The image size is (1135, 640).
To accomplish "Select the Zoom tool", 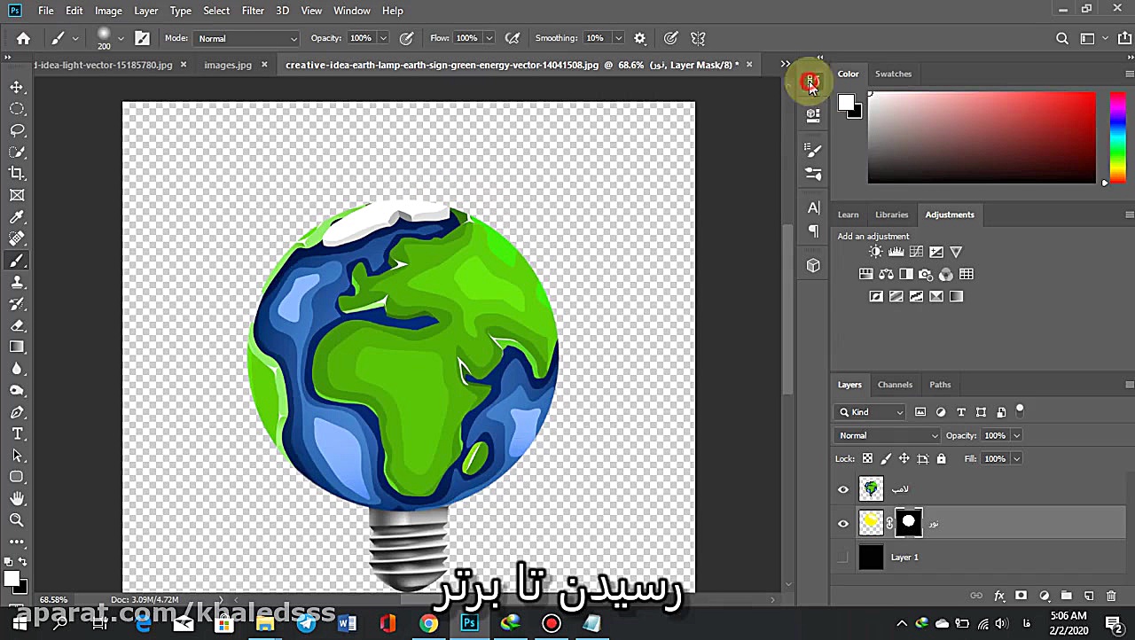I will 17,520.
